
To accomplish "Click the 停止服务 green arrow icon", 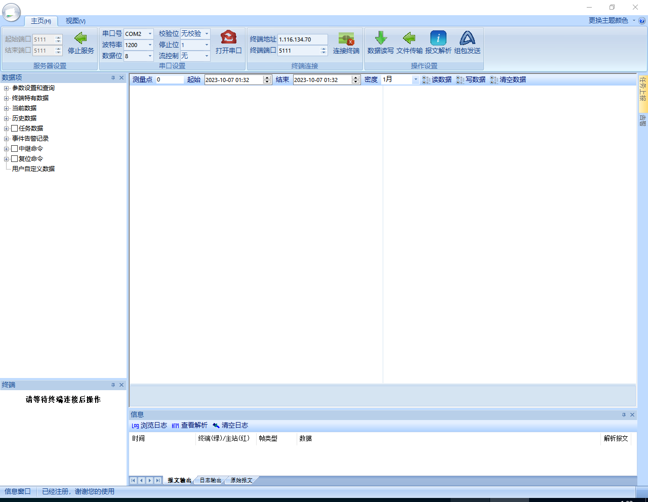I will point(80,38).
